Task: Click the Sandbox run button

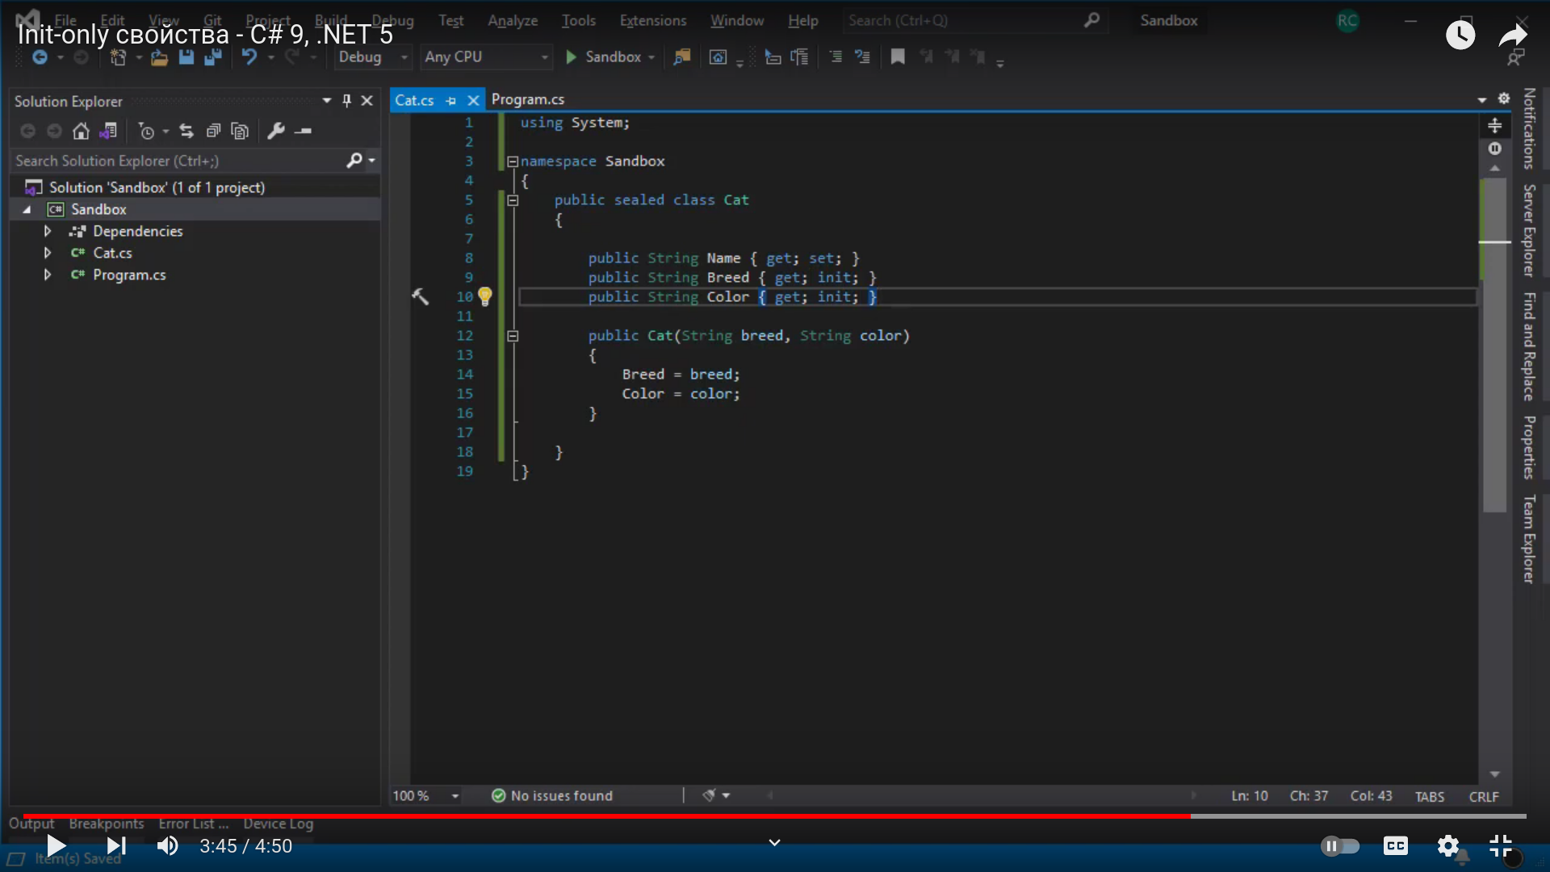Action: 604,57
